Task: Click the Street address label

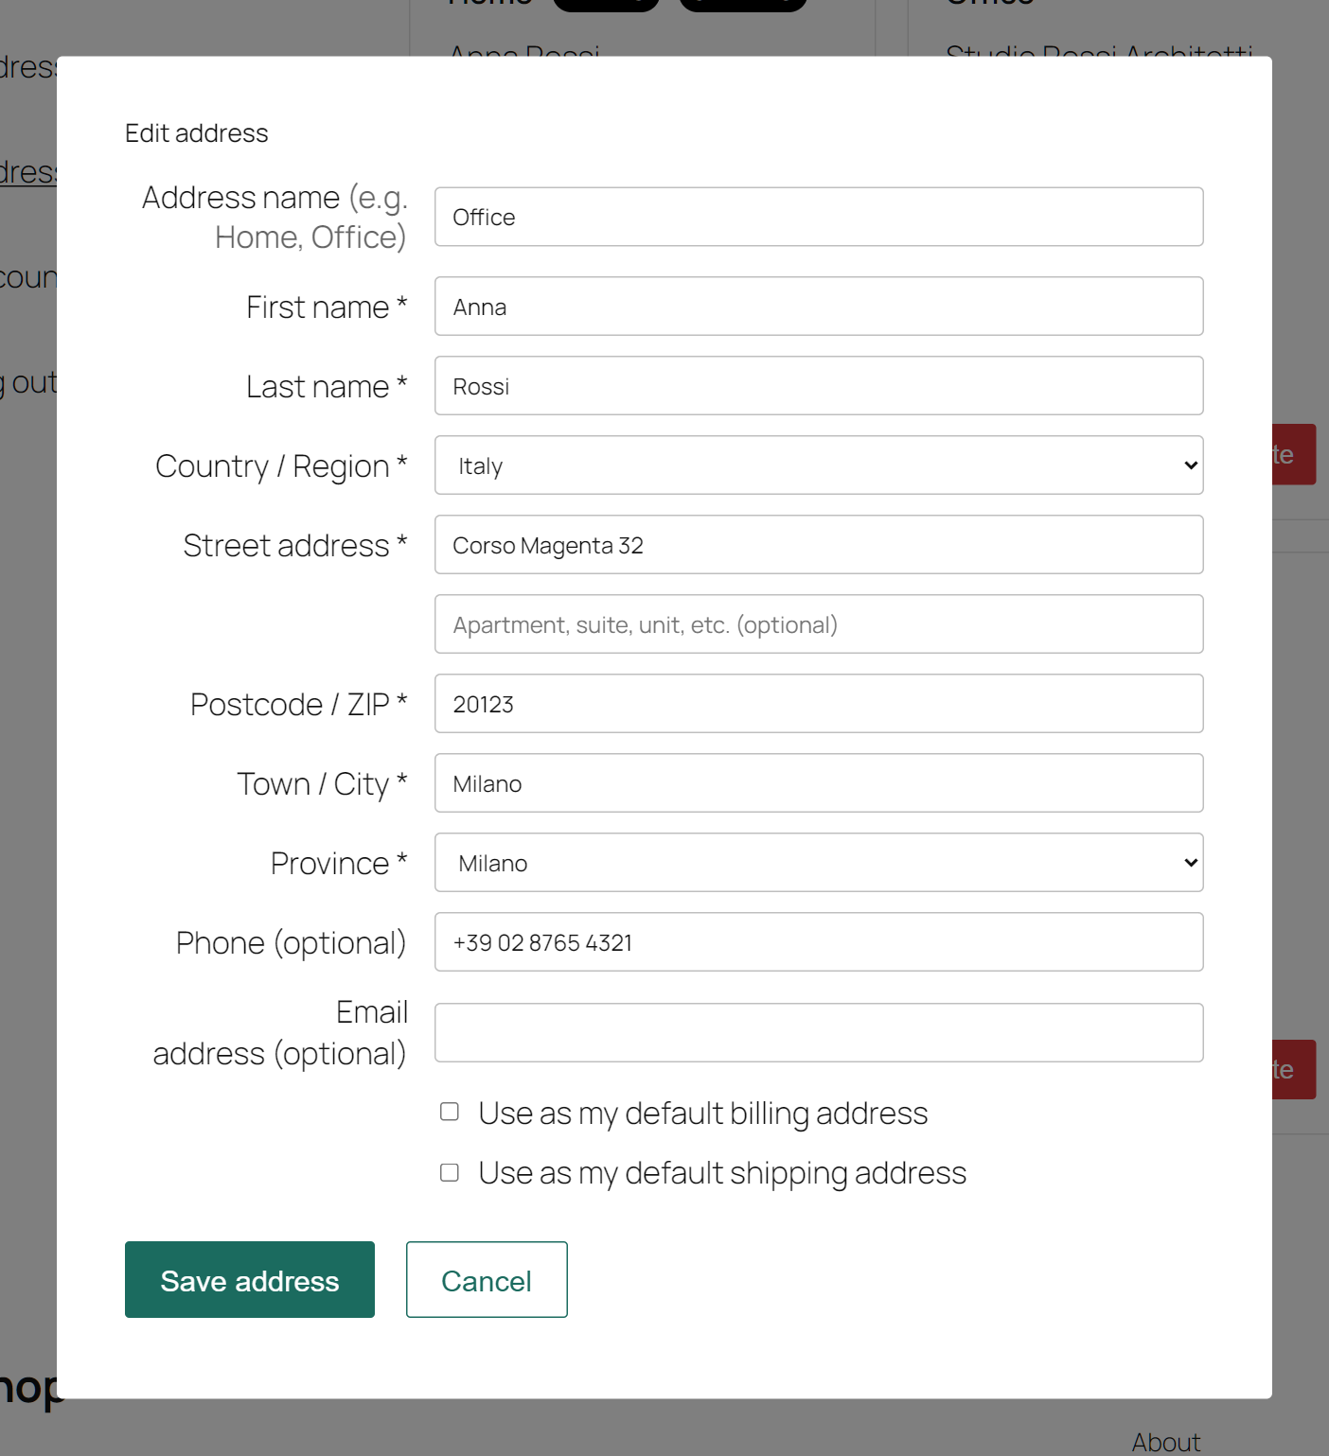Action: point(295,546)
